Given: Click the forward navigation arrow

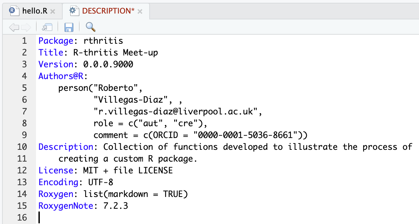Looking at the screenshot, I should pos(26,27).
